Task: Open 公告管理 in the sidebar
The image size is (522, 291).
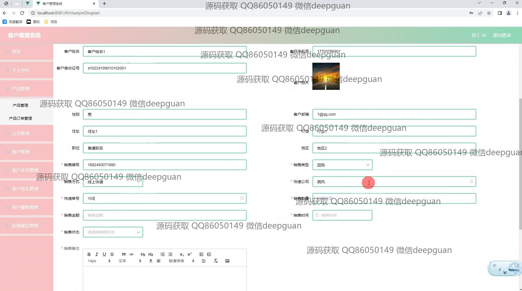Action: click(27, 133)
